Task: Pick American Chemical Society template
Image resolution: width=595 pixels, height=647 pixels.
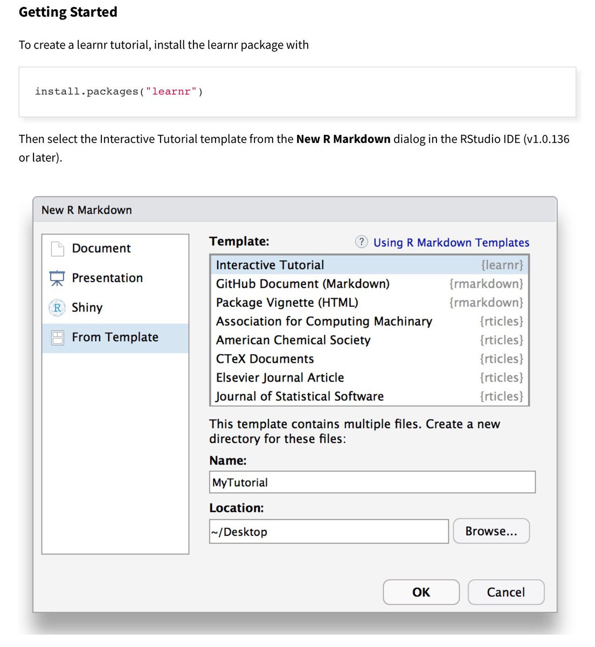Action: point(369,340)
